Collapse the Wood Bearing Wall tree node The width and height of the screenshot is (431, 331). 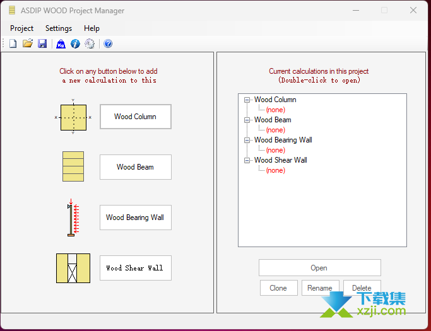247,140
